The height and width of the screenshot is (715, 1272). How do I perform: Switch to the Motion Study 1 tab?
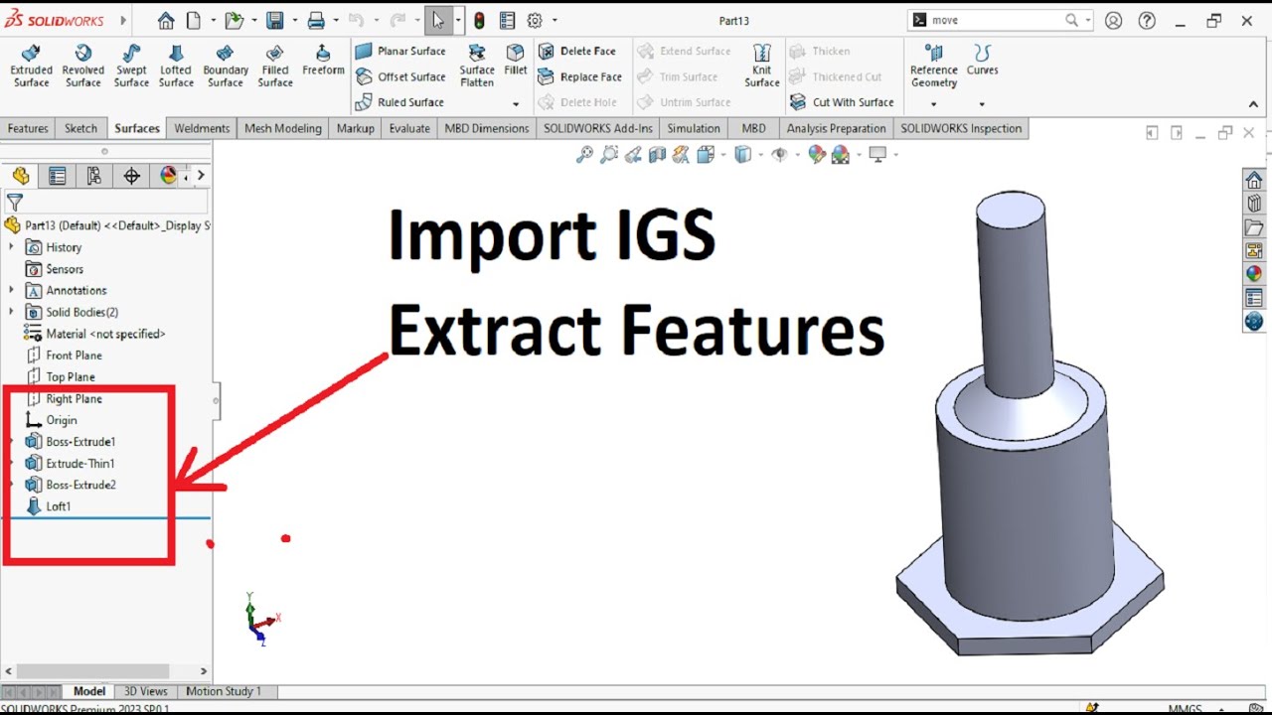click(224, 691)
